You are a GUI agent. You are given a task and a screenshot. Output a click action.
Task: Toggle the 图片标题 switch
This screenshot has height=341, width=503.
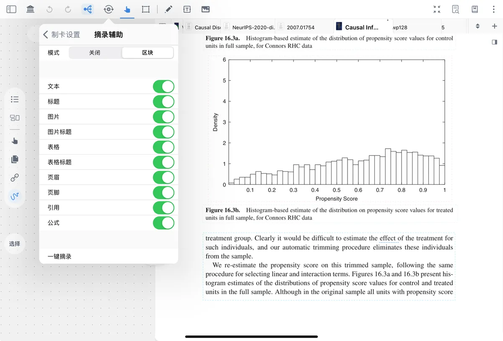[x=163, y=132]
